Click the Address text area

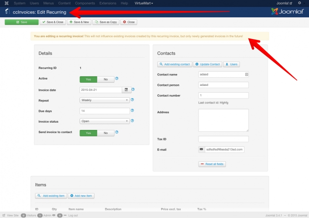(x=224, y=120)
